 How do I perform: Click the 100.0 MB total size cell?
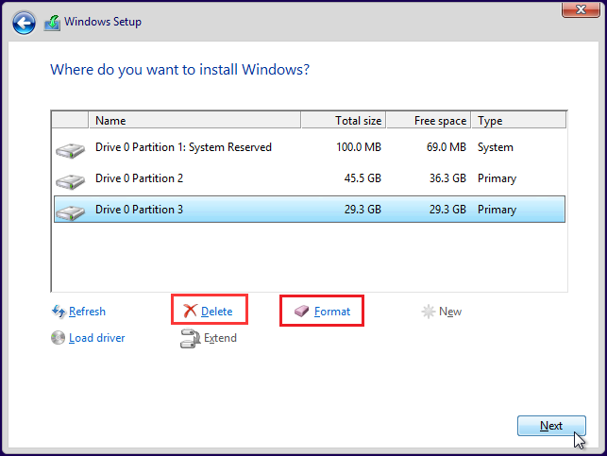359,147
